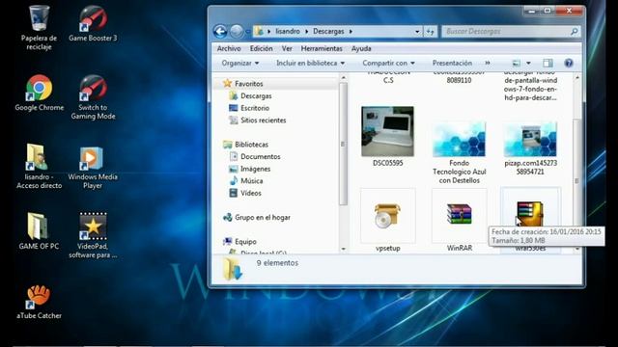Open GAME OF PC folder on desktop
Image resolution: width=618 pixels, height=347 pixels.
39,231
